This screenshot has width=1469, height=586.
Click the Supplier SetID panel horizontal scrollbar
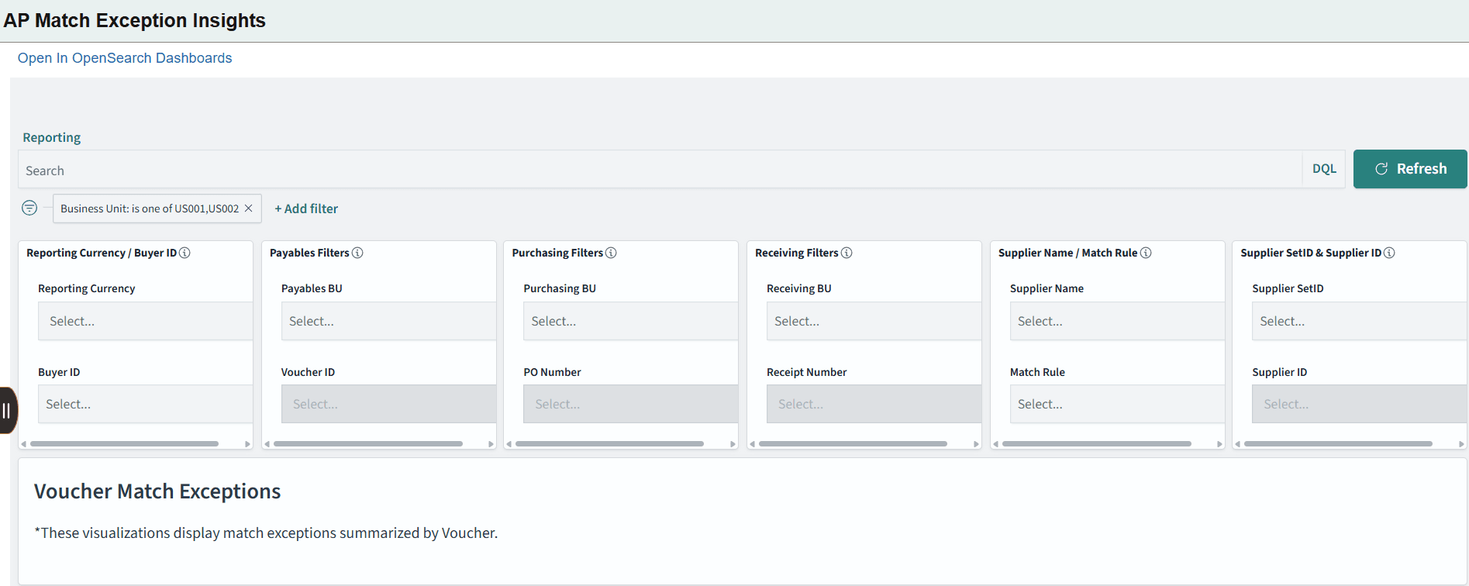[1338, 443]
